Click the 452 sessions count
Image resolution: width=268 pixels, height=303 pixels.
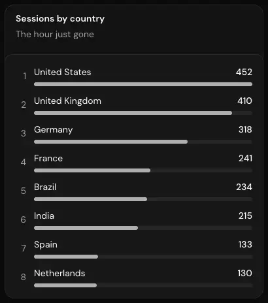click(244, 72)
